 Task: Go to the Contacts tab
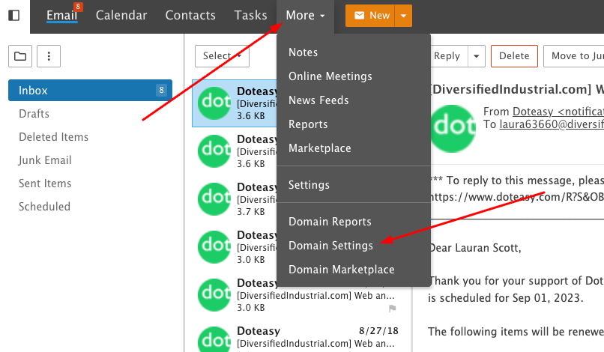coord(190,15)
